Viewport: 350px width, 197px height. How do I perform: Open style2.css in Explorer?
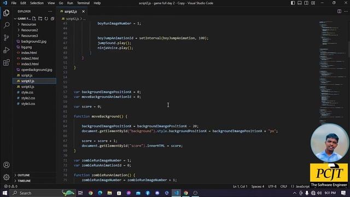28,98
